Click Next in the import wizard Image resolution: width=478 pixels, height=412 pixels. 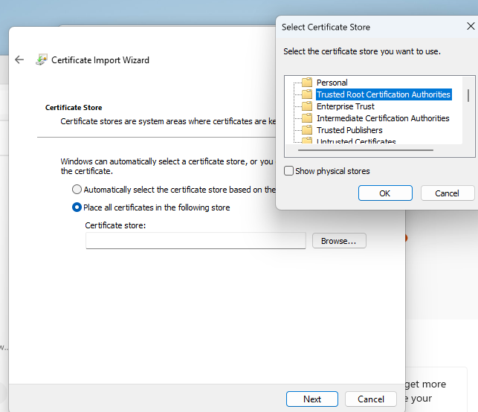point(312,399)
